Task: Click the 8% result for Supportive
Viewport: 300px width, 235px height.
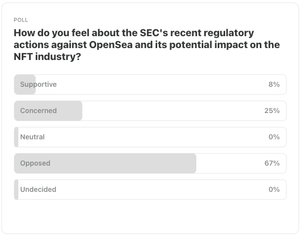Action: 274,84
